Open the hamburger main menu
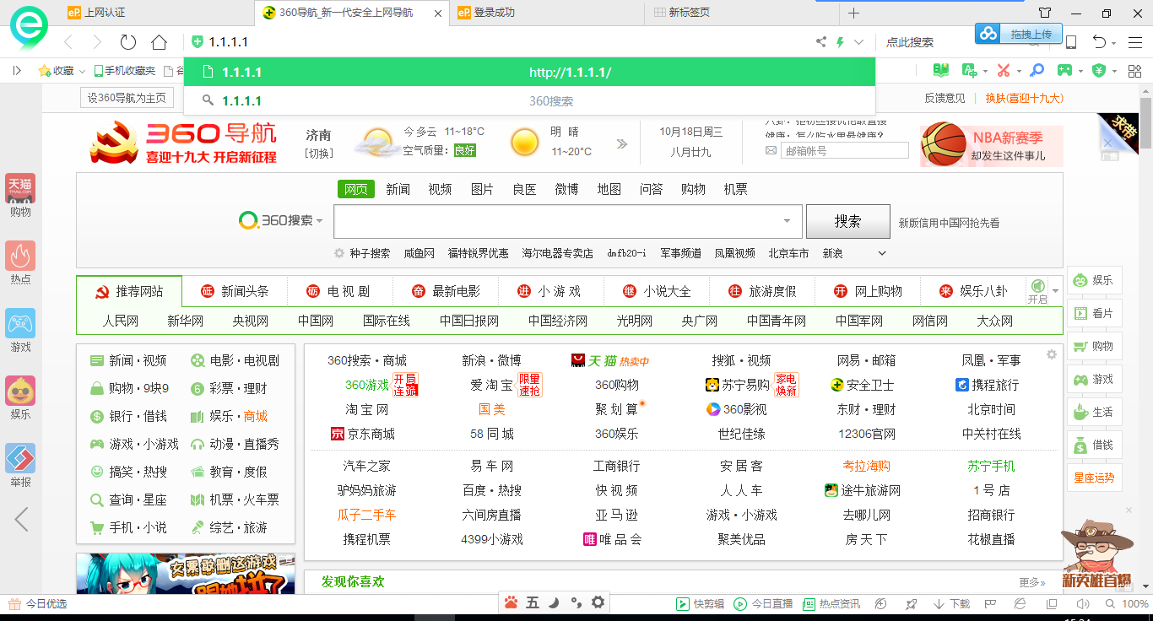 pos(1135,42)
